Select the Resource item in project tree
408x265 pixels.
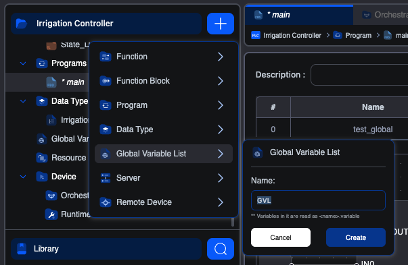[x=47, y=158]
